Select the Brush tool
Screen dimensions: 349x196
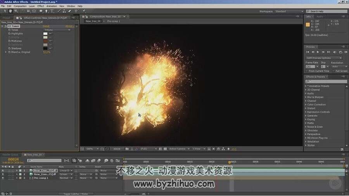pyautogui.click(x=59, y=11)
